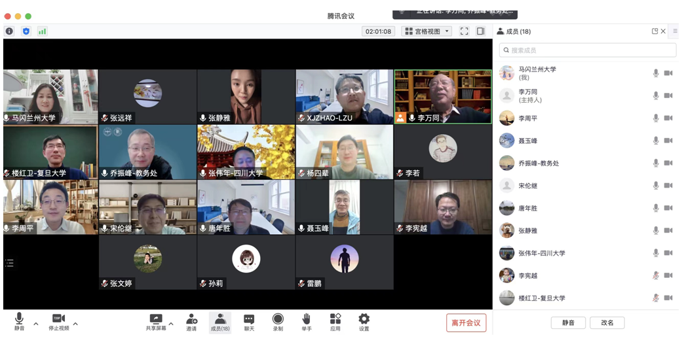This screenshot has width=682, height=342.
Task: Mute the microphone with the 静音 toolbar button
Action: 19,322
